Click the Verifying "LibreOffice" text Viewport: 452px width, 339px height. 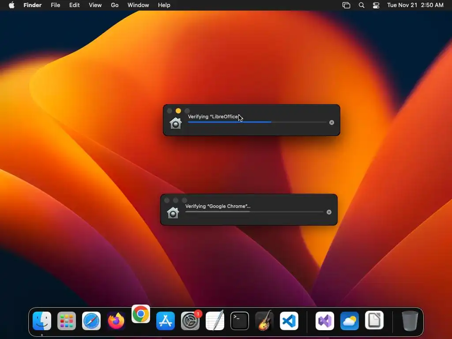click(213, 117)
